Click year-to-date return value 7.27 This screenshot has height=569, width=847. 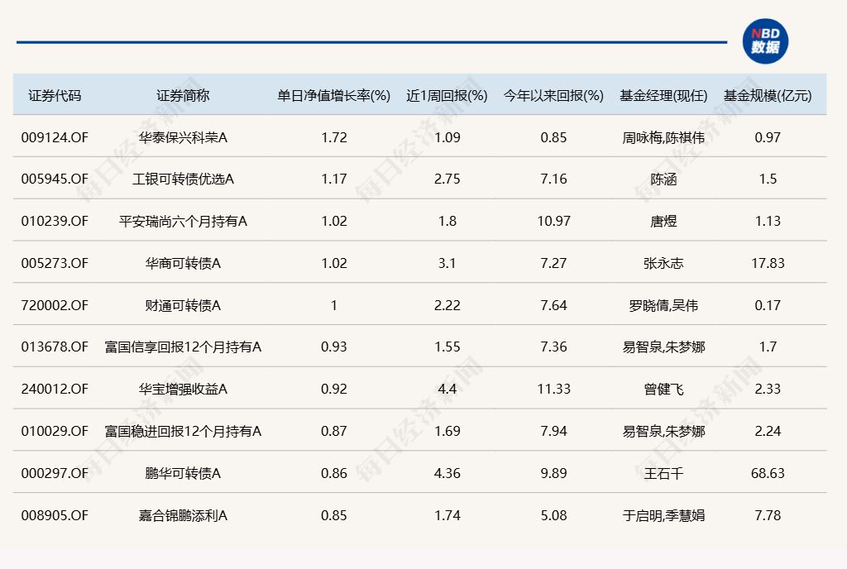pos(553,264)
